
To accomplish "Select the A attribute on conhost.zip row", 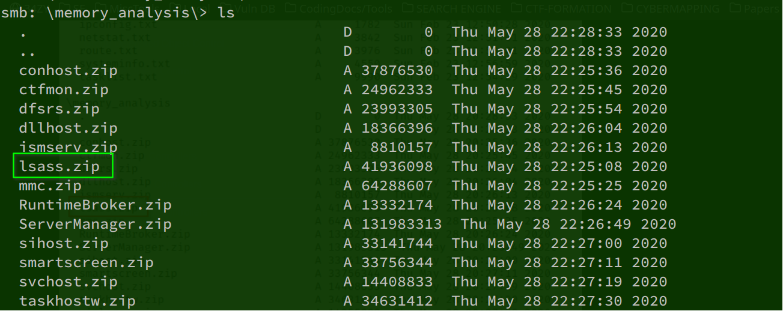I will [348, 71].
